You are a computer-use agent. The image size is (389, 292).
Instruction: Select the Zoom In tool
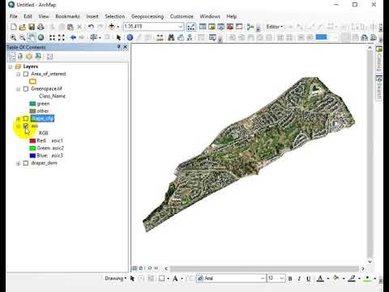(13, 37)
